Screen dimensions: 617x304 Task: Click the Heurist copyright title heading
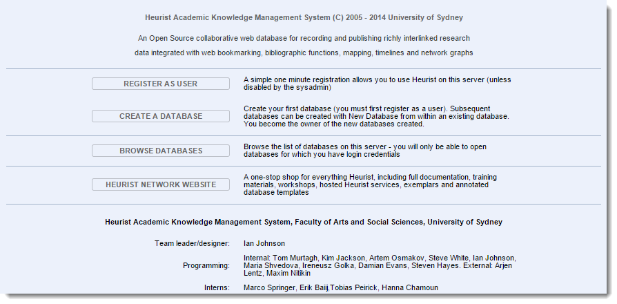(304, 18)
